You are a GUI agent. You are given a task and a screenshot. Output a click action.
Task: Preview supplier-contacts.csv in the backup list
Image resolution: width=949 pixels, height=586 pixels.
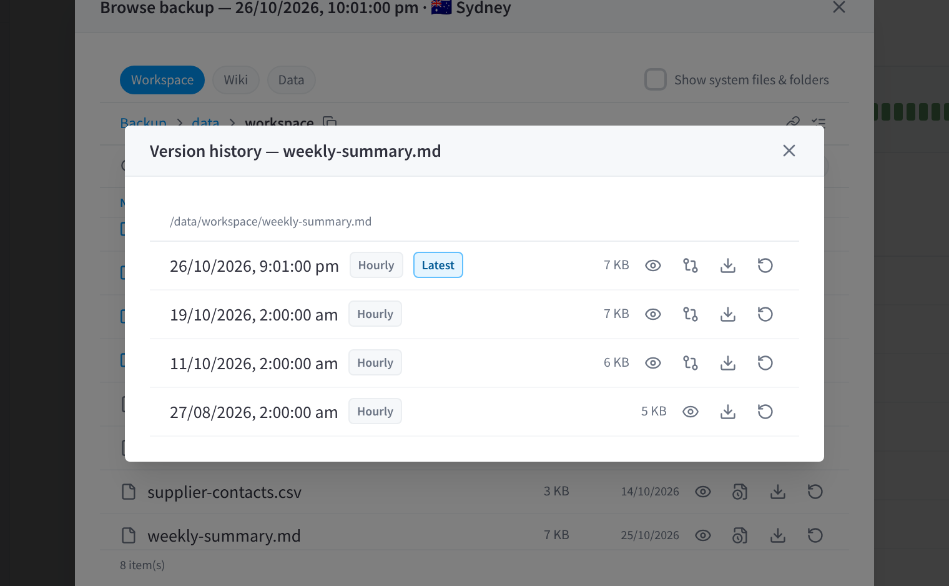(703, 492)
